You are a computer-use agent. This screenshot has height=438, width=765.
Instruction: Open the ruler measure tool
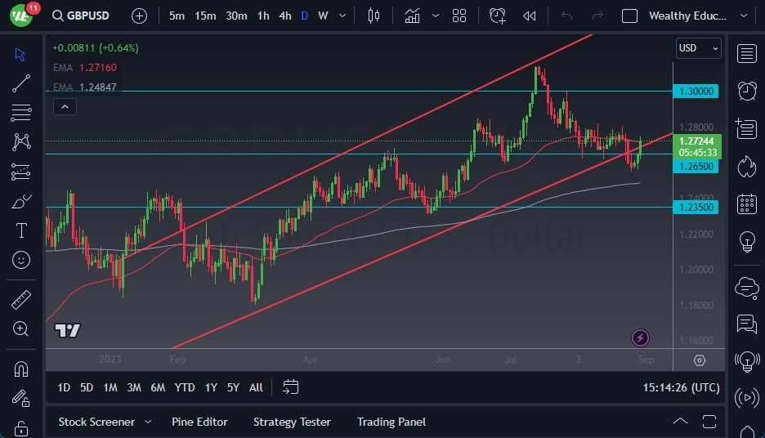pyautogui.click(x=21, y=299)
